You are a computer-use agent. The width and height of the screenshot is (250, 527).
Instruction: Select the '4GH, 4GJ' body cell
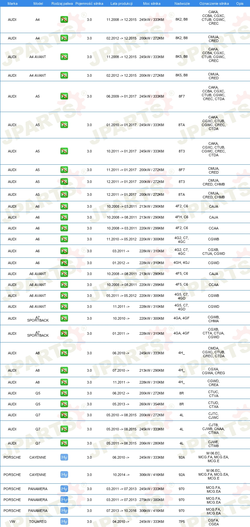click(182, 263)
